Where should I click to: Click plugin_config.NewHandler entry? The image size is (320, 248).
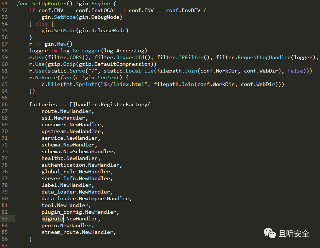point(79,212)
